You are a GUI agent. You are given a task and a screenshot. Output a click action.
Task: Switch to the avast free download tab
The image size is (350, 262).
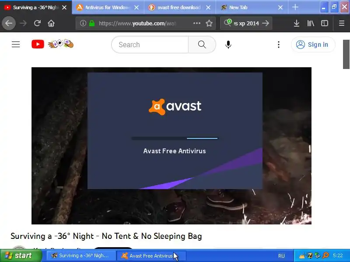click(x=179, y=7)
